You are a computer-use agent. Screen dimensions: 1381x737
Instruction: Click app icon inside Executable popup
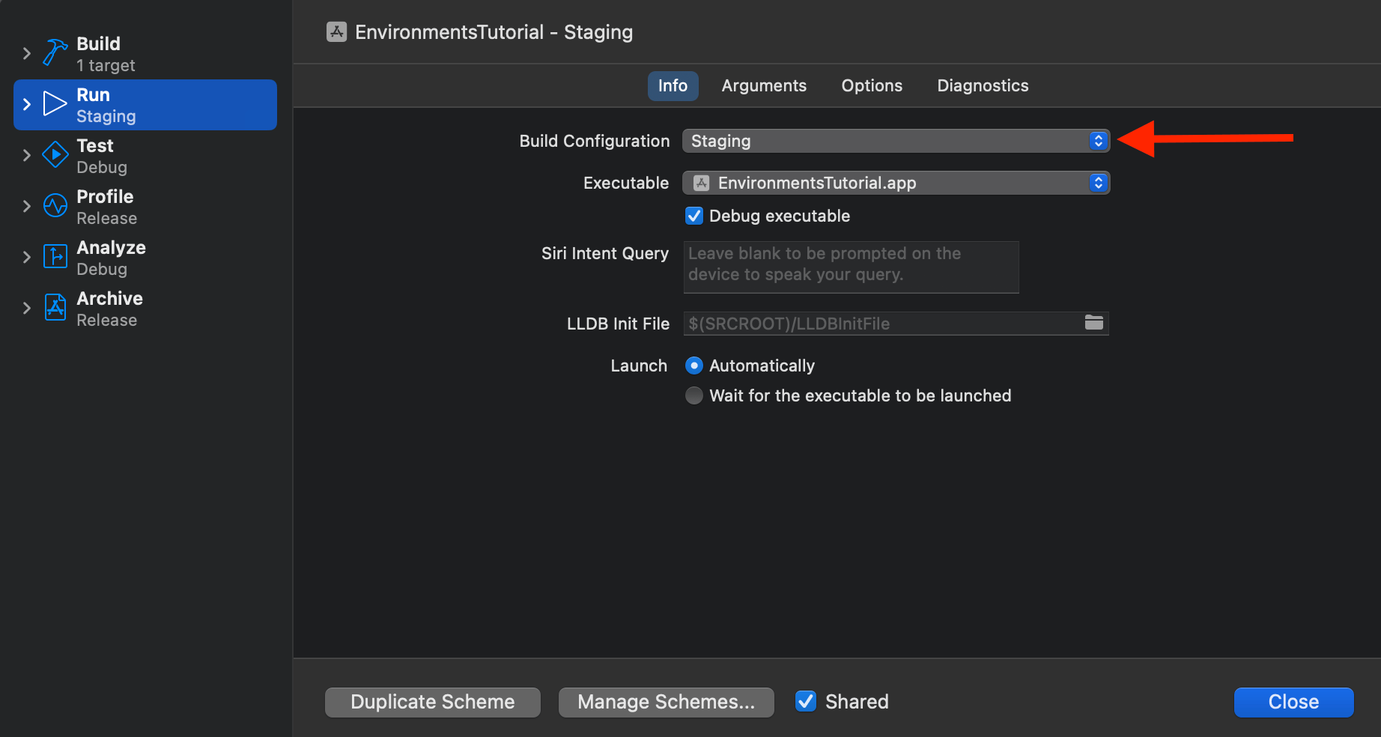(x=701, y=183)
